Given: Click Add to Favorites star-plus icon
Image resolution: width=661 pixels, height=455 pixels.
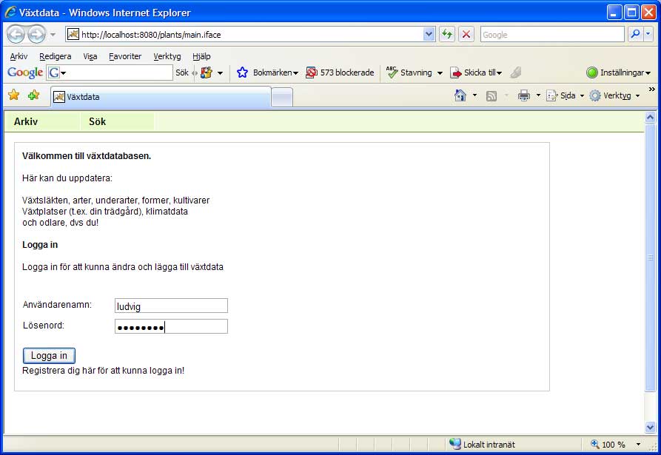Looking at the screenshot, I should click(x=34, y=95).
